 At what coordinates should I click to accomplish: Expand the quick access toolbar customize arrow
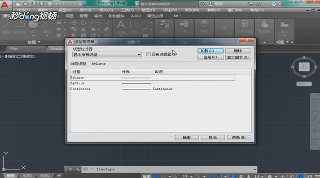coord(80,4)
